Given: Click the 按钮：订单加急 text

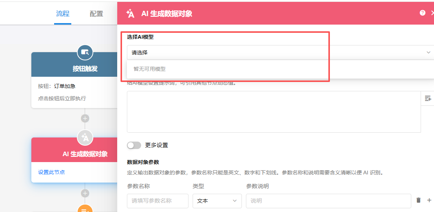Looking at the screenshot, I should (x=57, y=86).
